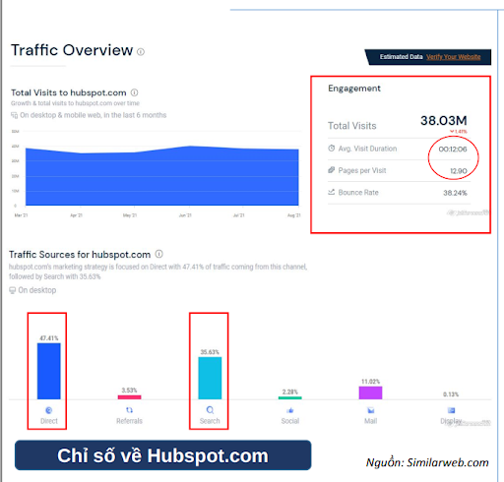Click the 0.13% Display percentage
This screenshot has width=504, height=482.
451,394
